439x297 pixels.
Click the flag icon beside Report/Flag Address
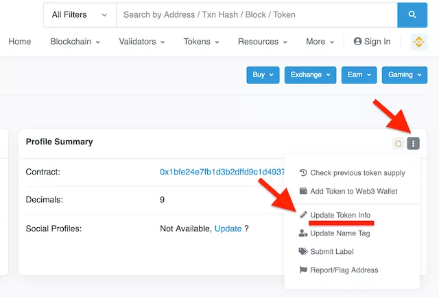click(x=303, y=270)
